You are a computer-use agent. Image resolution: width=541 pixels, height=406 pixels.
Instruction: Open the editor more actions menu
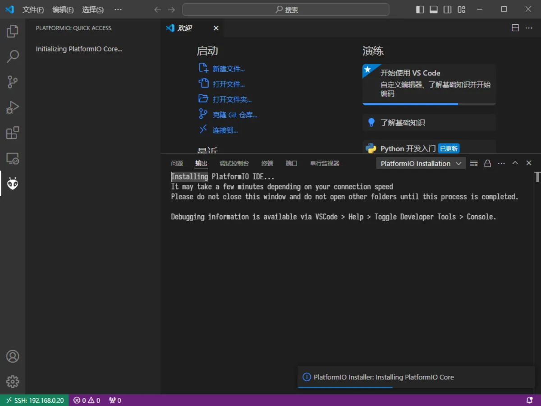(528, 28)
